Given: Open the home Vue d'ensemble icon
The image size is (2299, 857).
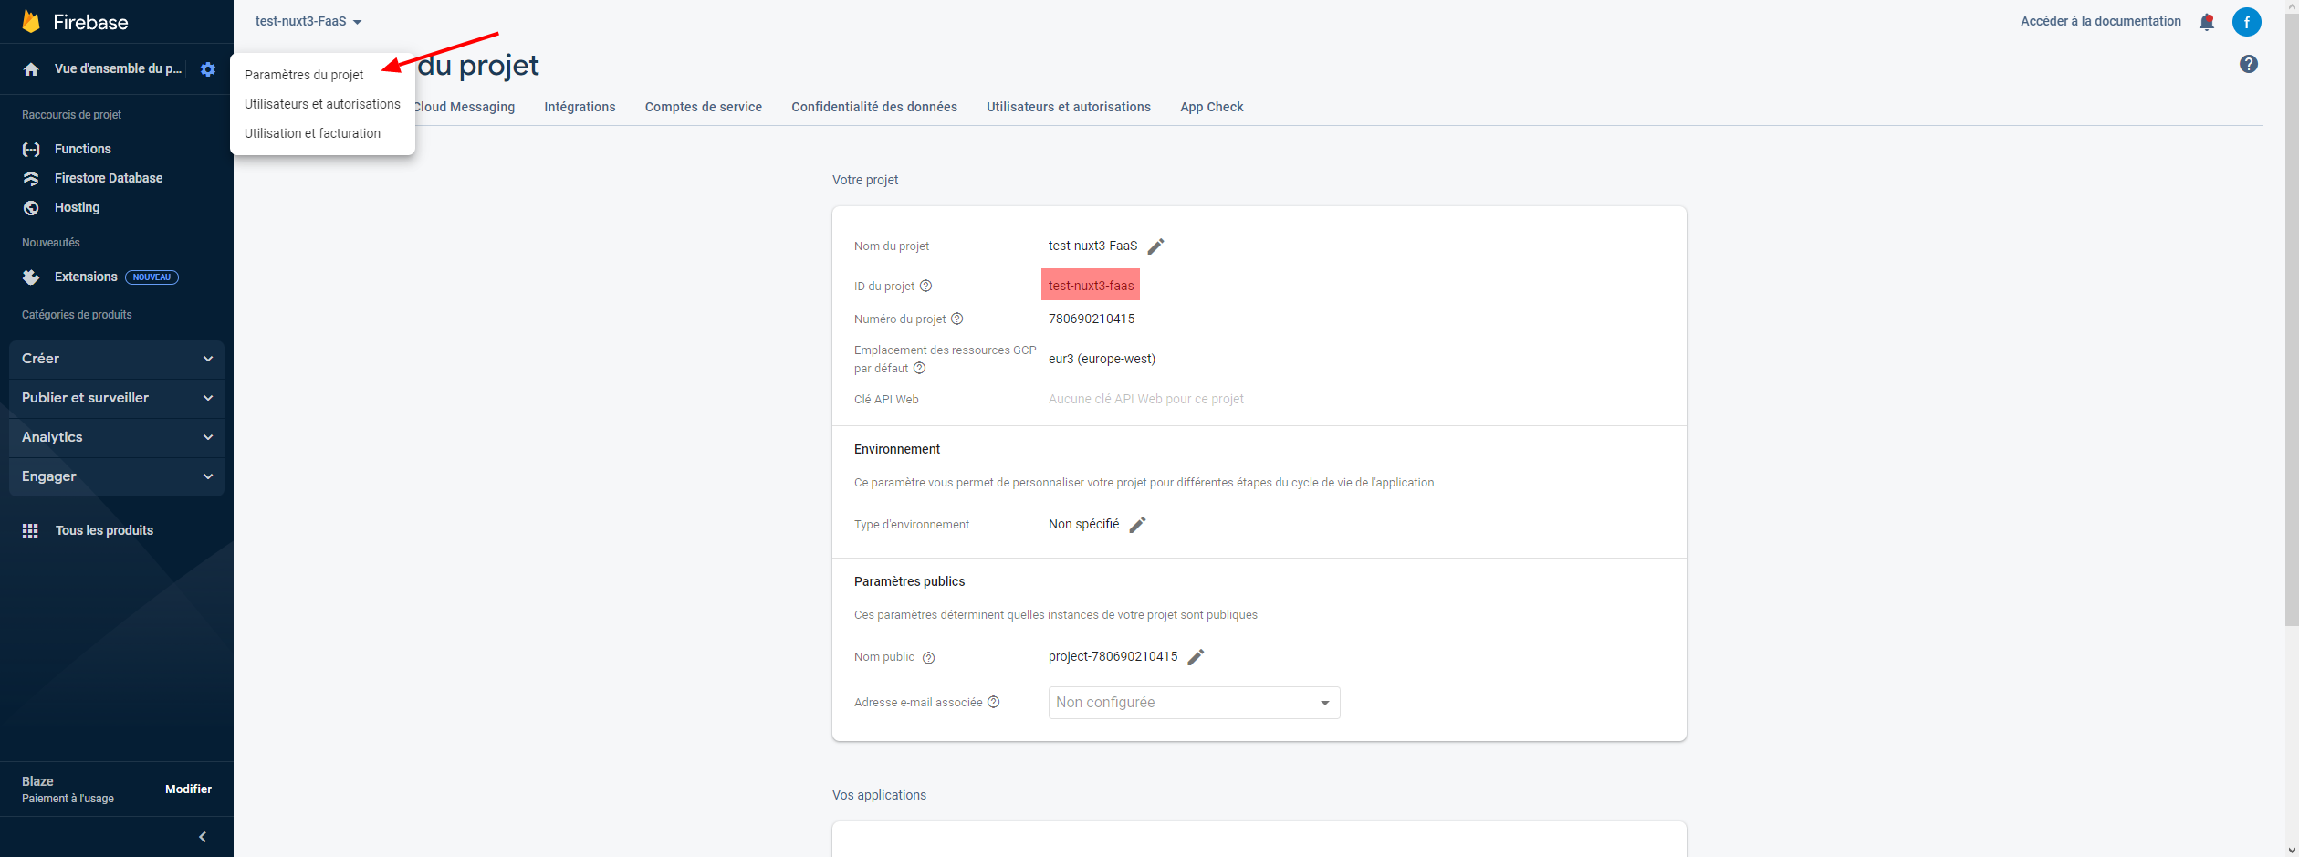Looking at the screenshot, I should 31,69.
